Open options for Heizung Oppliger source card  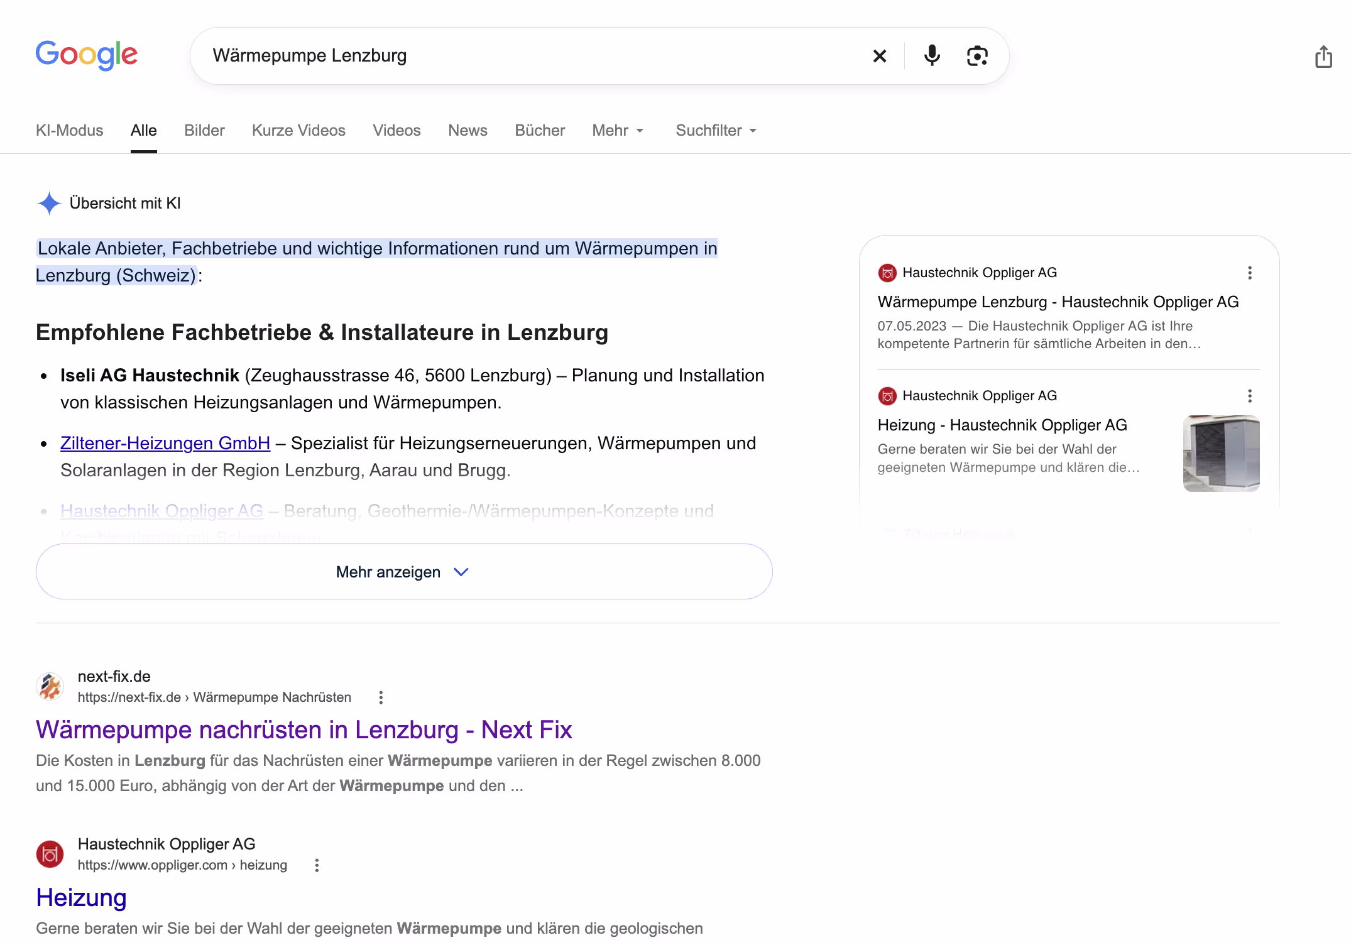point(1249,396)
